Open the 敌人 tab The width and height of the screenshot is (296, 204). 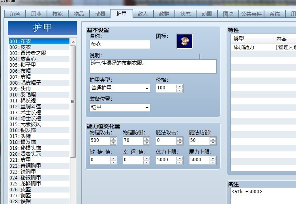143,14
